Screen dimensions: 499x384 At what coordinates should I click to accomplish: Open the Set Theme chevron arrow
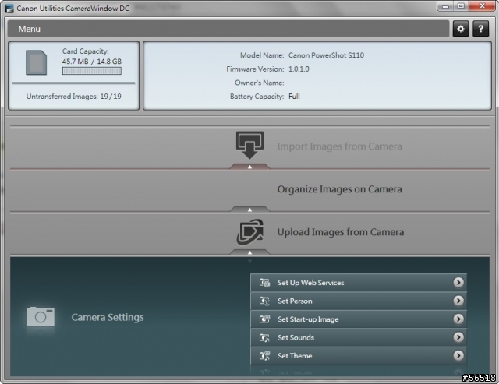coord(458,355)
